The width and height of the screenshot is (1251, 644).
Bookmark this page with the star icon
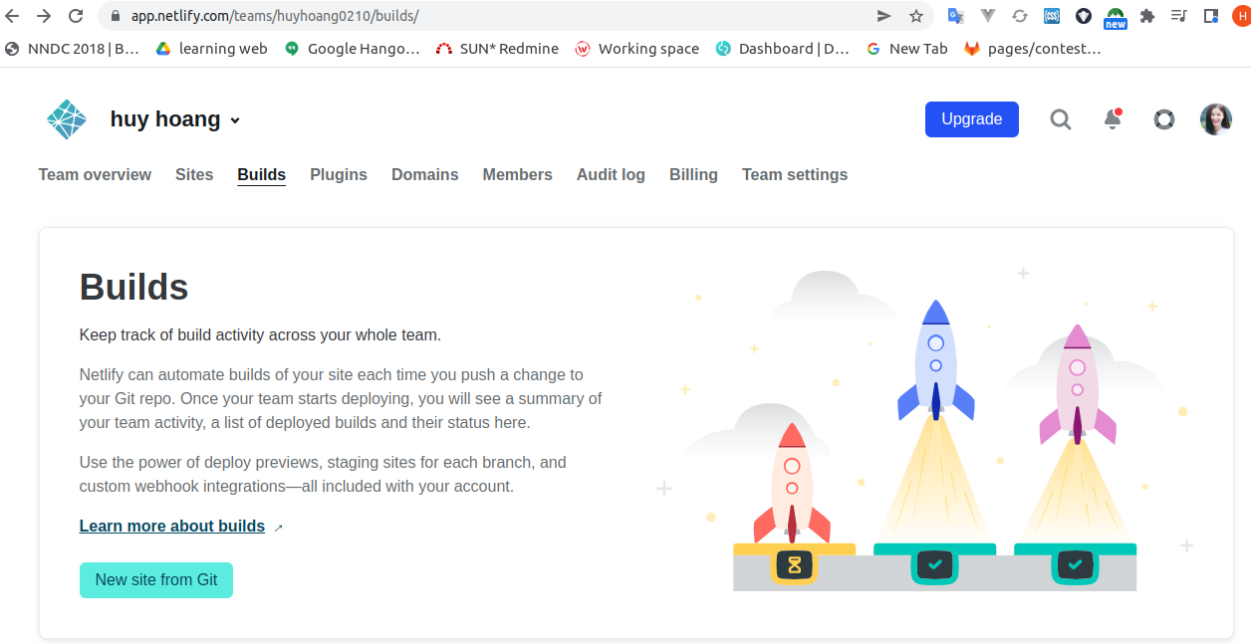click(915, 16)
